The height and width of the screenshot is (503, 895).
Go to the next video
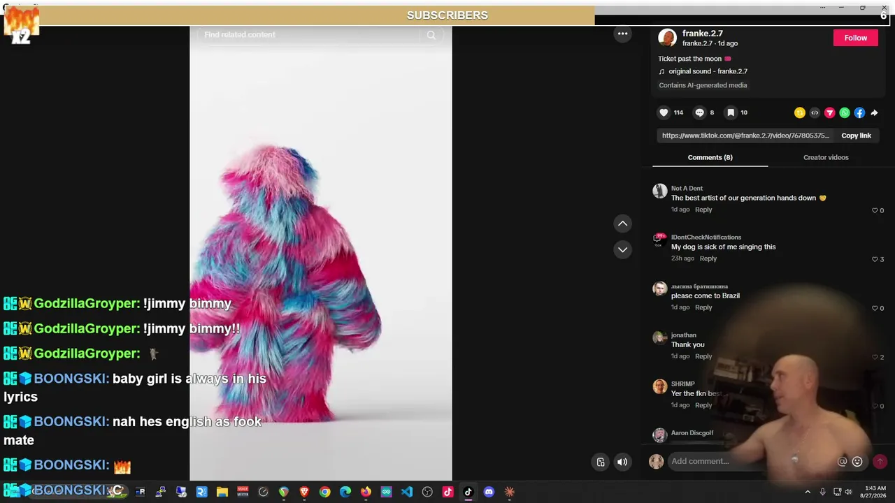coord(622,249)
